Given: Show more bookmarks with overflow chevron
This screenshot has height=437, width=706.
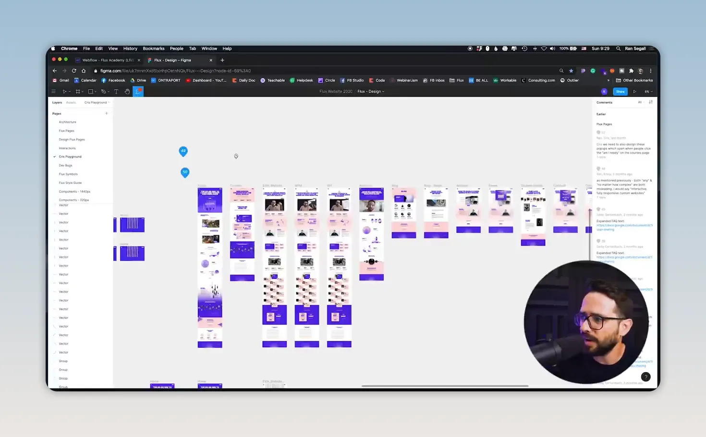Looking at the screenshot, I should [x=609, y=81].
